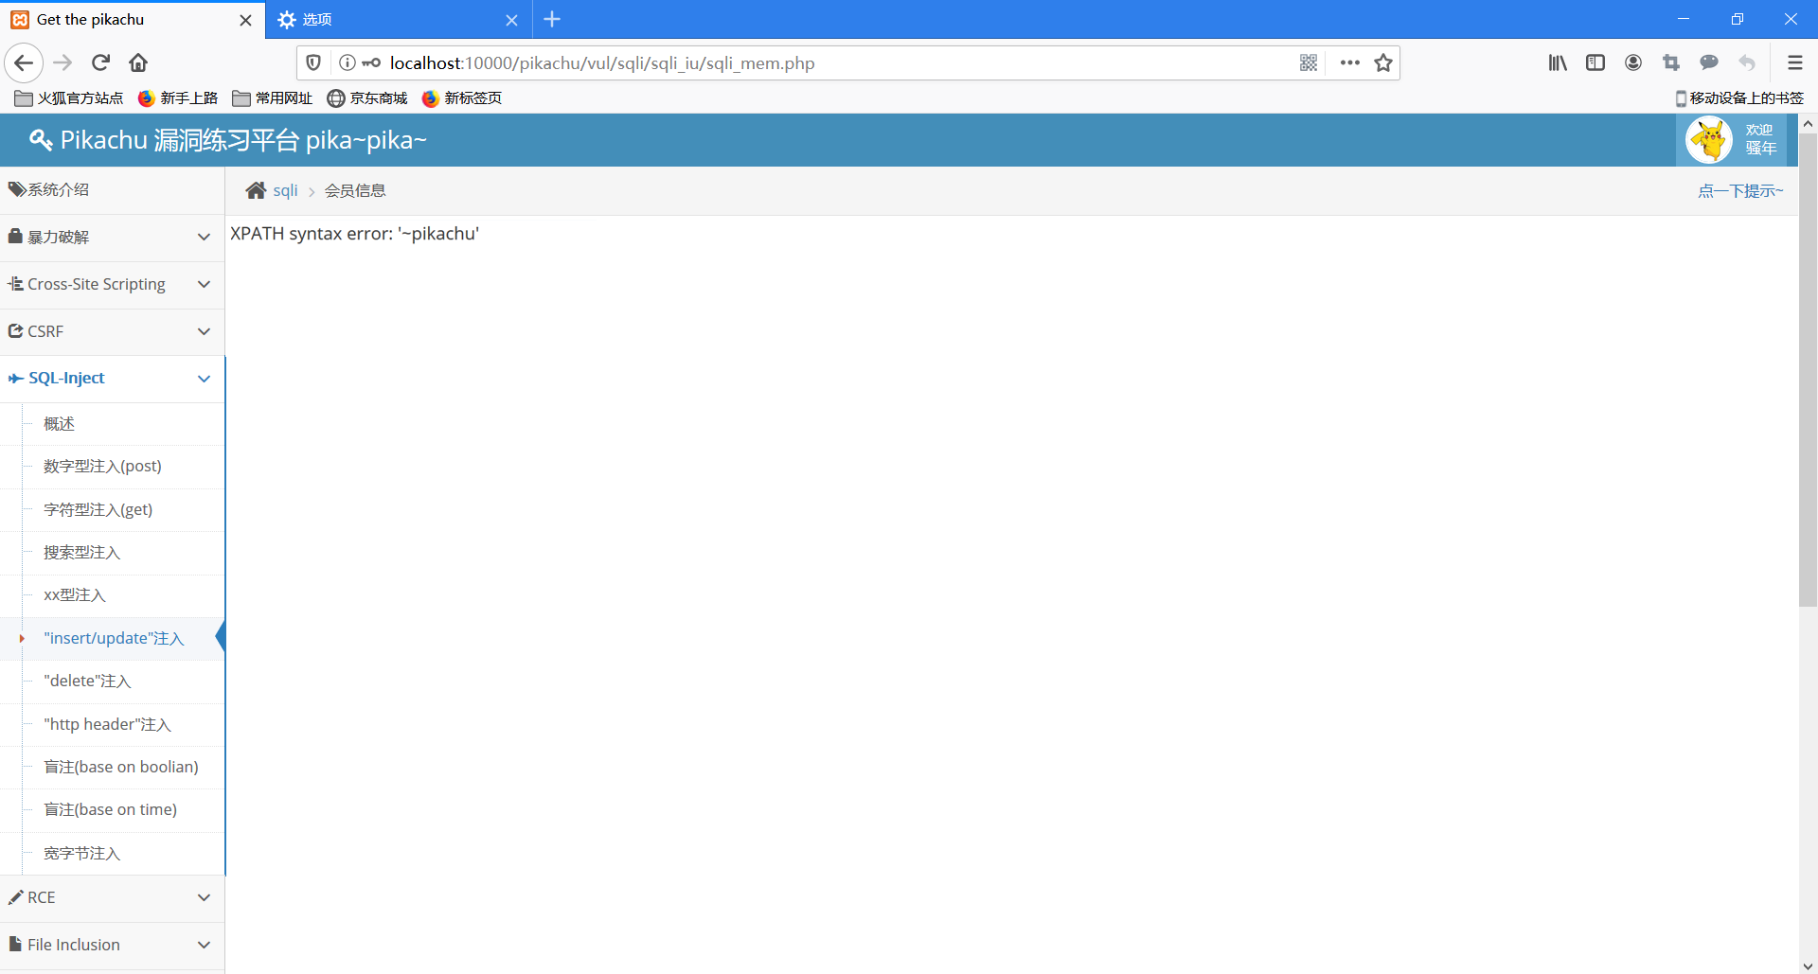Select "insert/update"注入 item
The height and width of the screenshot is (974, 1818).
[x=114, y=638]
